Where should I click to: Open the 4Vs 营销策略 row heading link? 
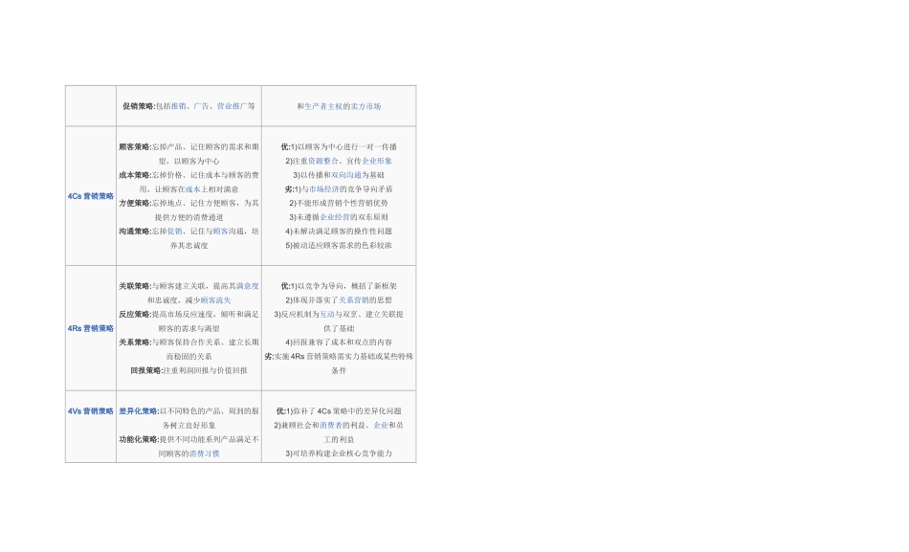point(91,411)
